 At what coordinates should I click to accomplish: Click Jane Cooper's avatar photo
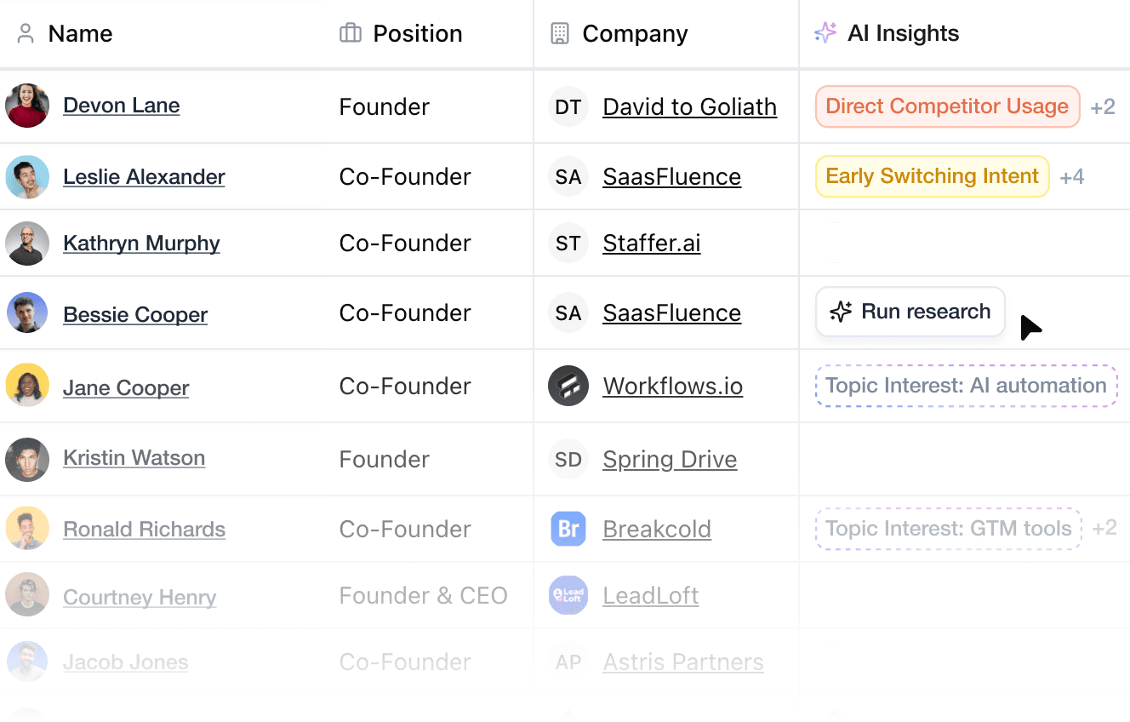click(27, 386)
